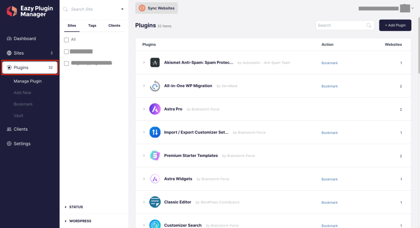Screen dimensions: 420x228
Task: Bookmark the Akismet Anti-Spam plugin
Action: tap(329, 63)
